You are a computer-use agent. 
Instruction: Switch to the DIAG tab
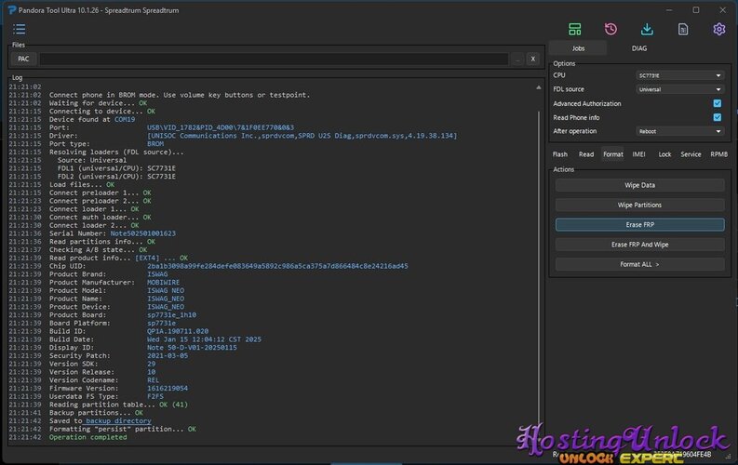click(x=638, y=48)
